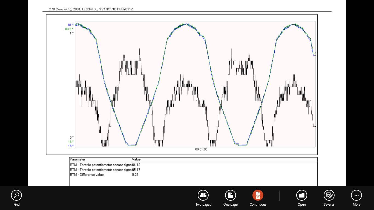
Task: Switch to One page view
Action: point(231,196)
